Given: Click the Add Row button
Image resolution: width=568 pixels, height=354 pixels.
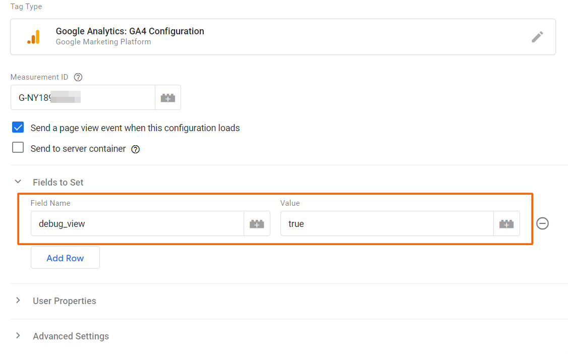Looking at the screenshot, I should tap(65, 257).
